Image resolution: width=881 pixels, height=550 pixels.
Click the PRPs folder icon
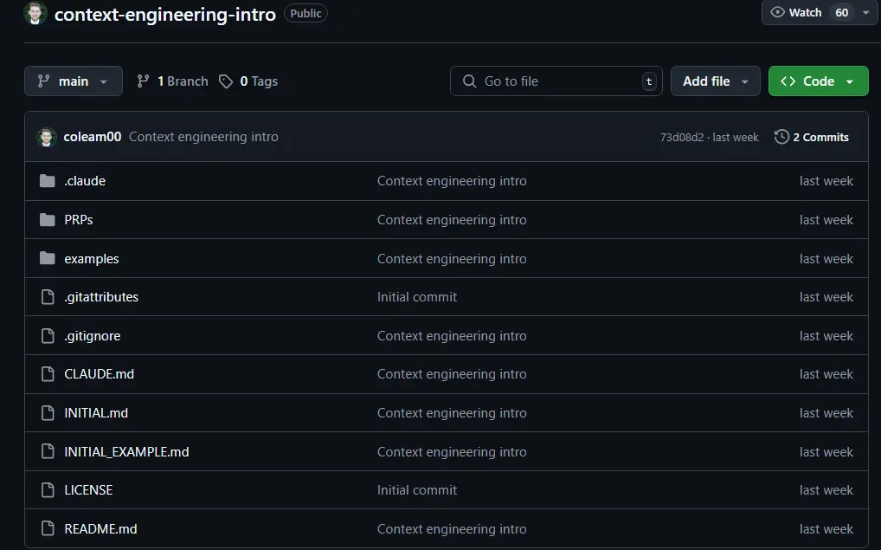[48, 220]
